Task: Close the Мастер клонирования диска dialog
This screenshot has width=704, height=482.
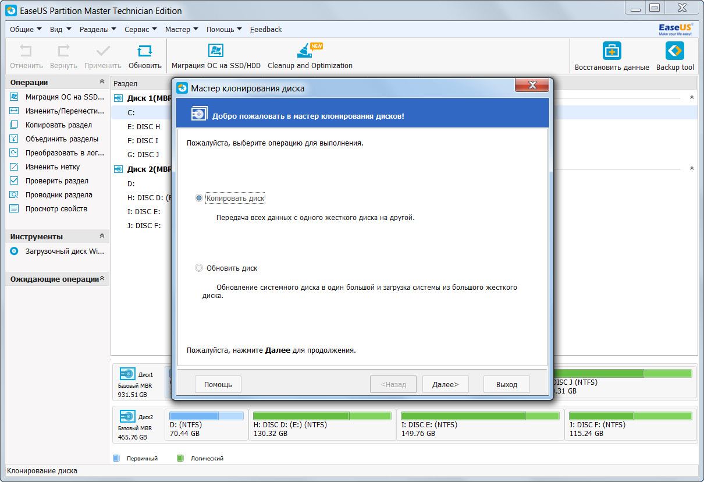Action: [532, 86]
